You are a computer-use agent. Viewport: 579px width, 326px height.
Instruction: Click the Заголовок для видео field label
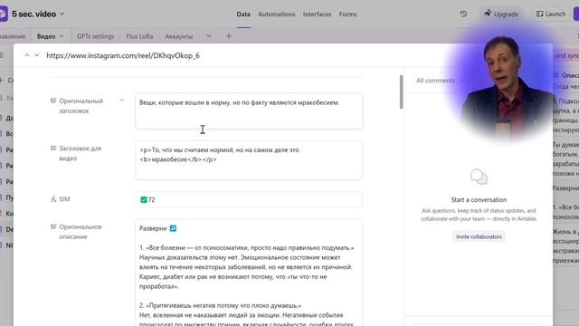[x=81, y=153]
